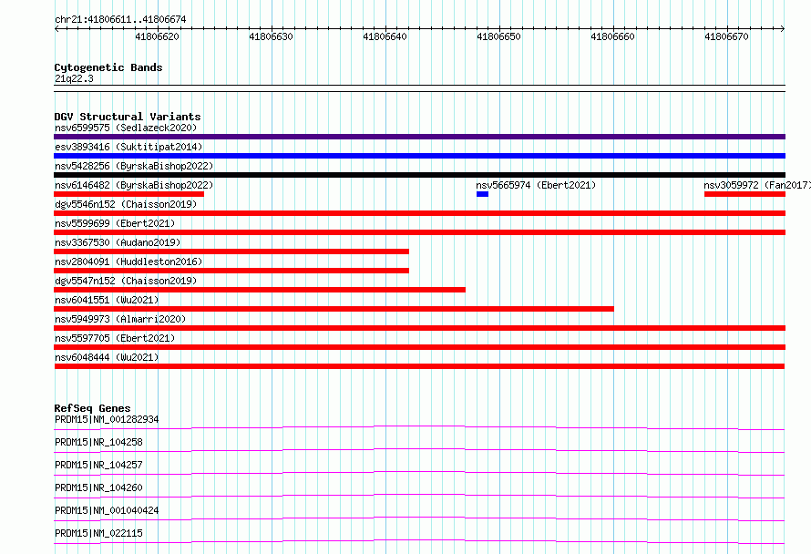Click the red nsv5599699 variant bar
811x554 pixels.
pos(419,232)
